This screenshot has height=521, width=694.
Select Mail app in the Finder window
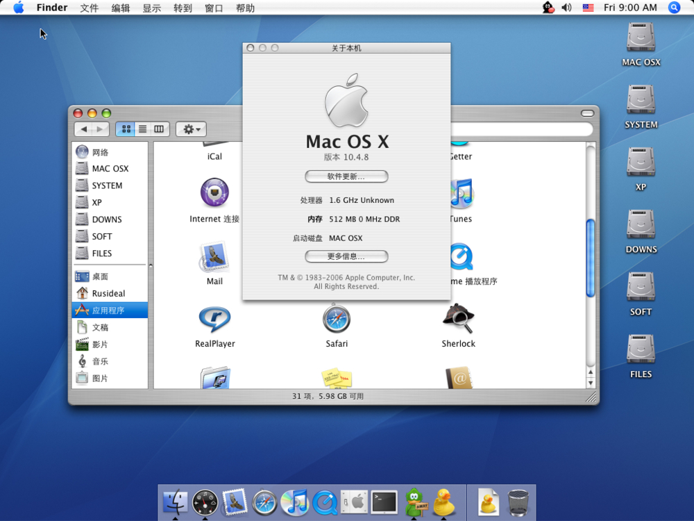coord(214,263)
